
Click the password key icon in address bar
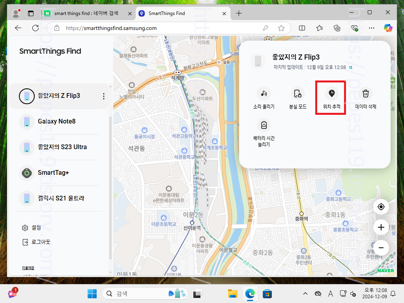(266, 28)
